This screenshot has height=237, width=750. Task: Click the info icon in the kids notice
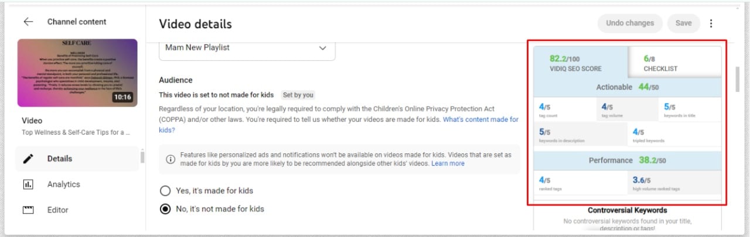tap(171, 159)
